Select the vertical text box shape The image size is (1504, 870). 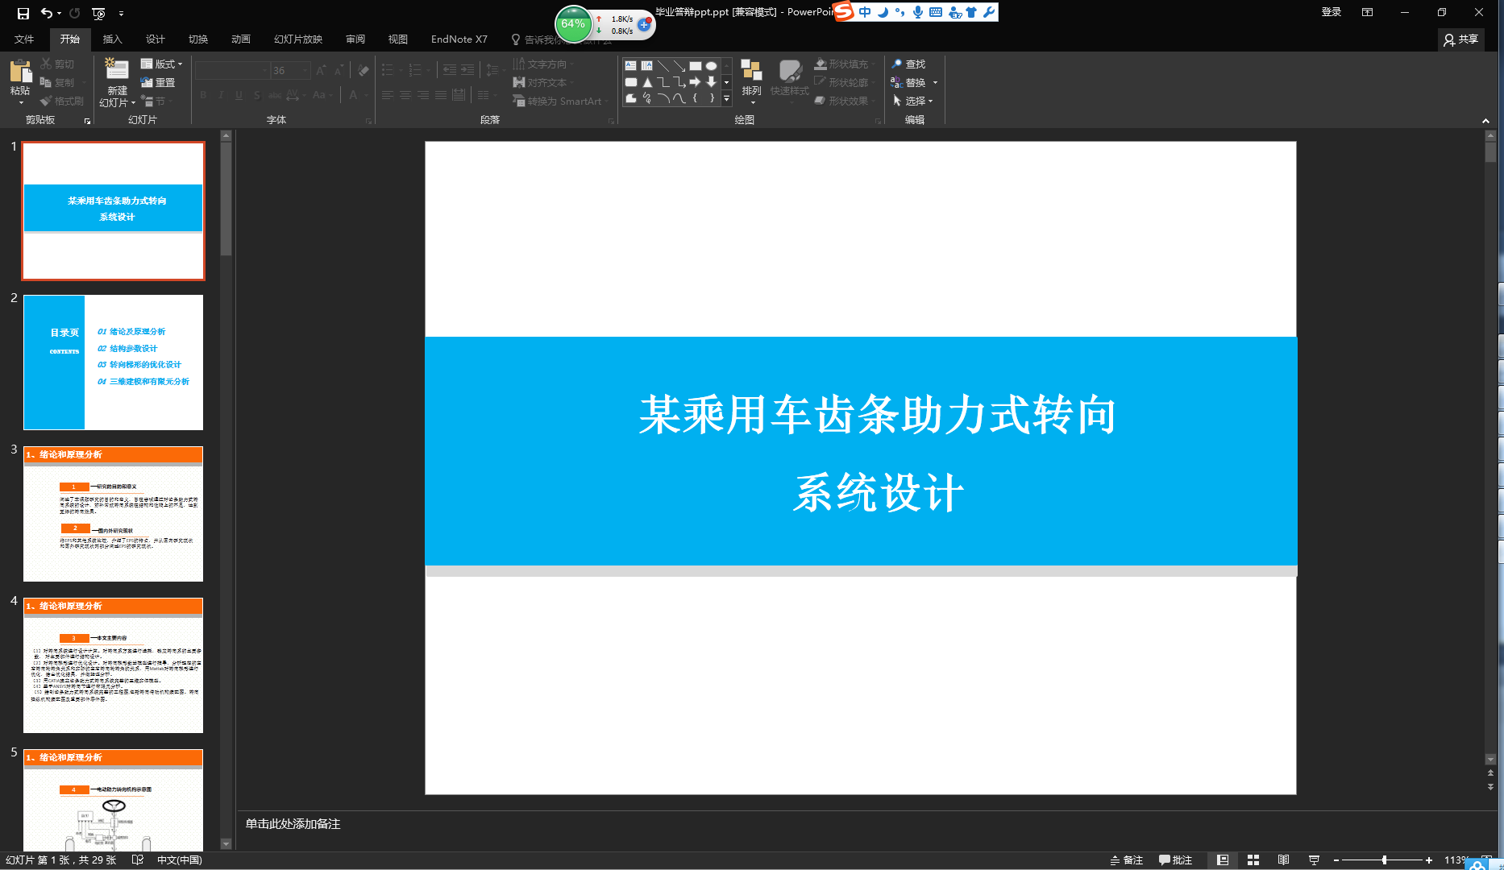click(646, 66)
